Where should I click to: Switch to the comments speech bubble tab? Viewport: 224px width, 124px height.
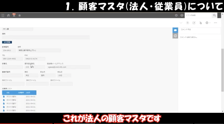[175, 30]
